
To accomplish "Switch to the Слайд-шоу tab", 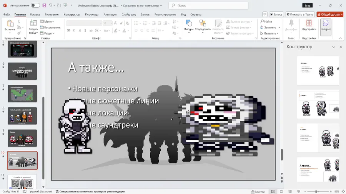I will coord(129,14).
